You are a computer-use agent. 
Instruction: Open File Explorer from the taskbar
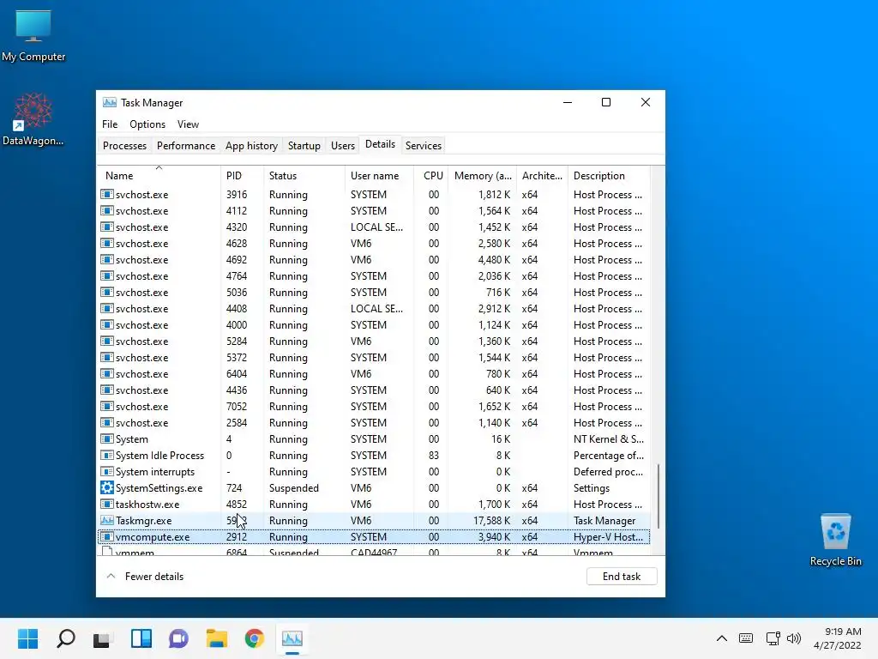[x=217, y=638]
